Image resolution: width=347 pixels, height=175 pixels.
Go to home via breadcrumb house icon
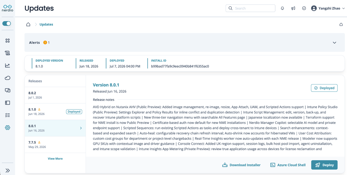28,24
